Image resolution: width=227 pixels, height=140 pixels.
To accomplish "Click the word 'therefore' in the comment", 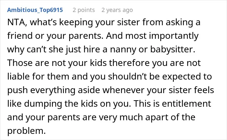I will coord(129,63).
